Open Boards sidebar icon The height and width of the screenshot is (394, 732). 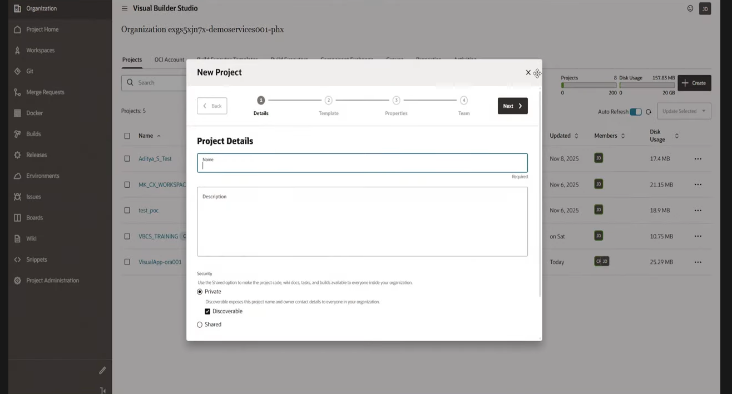click(17, 218)
